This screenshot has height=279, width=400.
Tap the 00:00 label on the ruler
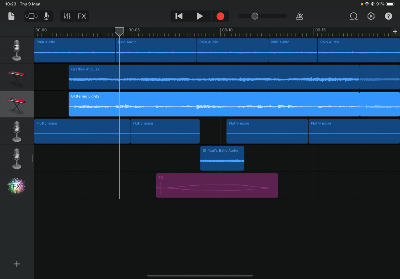pyautogui.click(x=41, y=30)
